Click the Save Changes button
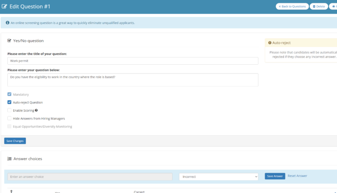Image resolution: width=337 pixels, height=193 pixels. 15,141
